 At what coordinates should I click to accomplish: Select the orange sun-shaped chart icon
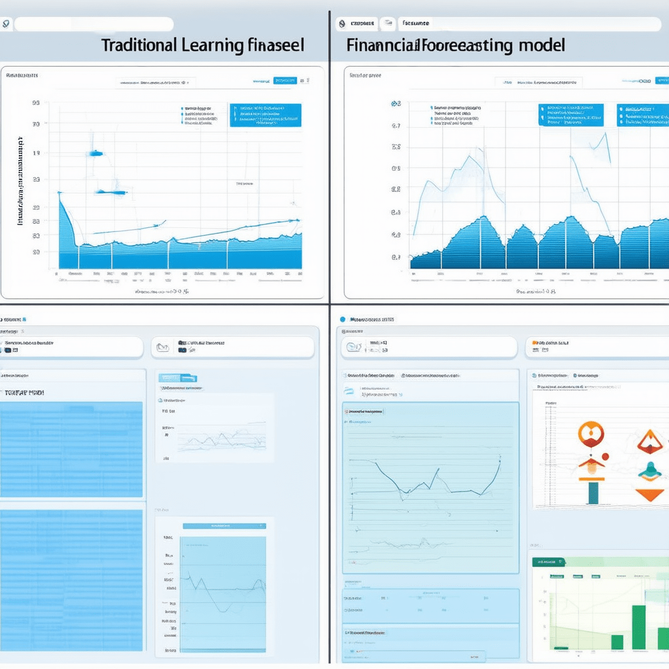pos(591,433)
